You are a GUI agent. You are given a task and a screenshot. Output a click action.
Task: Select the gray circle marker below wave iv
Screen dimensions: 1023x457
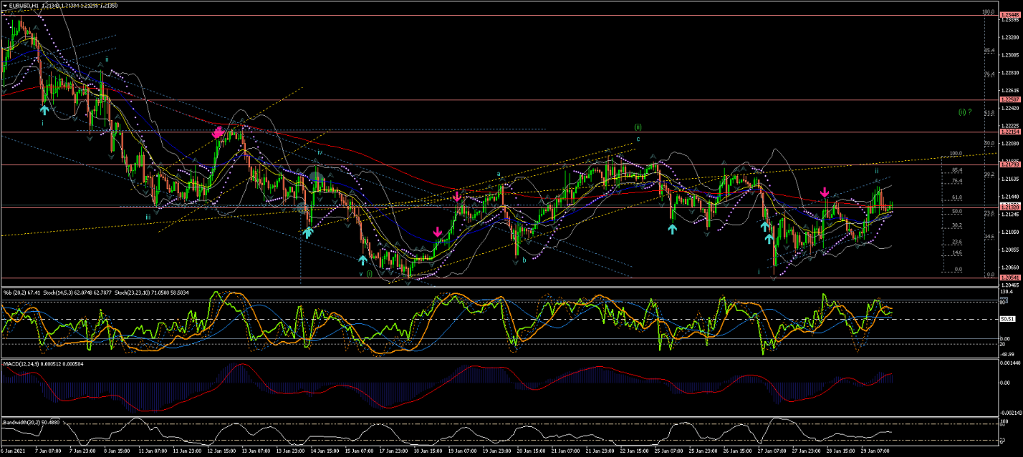317,177
